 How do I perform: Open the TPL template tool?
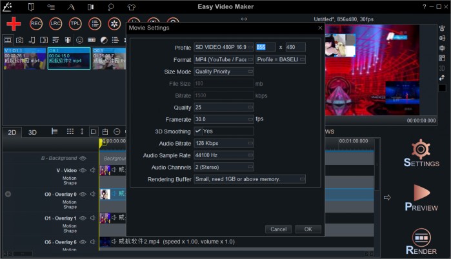[75, 24]
